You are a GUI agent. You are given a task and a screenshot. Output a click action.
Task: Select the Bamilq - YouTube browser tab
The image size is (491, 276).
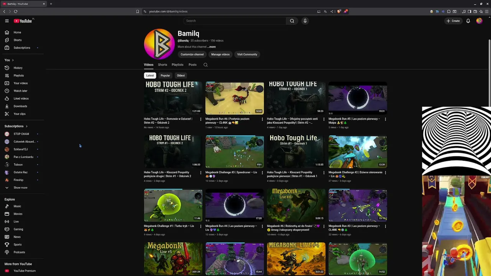(24, 4)
